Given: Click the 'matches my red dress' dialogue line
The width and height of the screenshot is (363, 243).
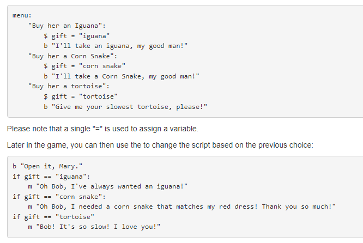Looking at the screenshot, I should click(181, 206).
